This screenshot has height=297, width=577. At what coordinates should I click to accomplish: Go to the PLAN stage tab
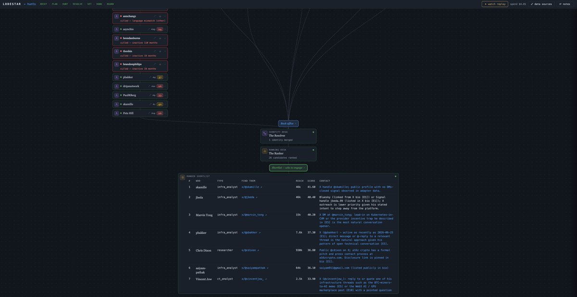(55, 4)
